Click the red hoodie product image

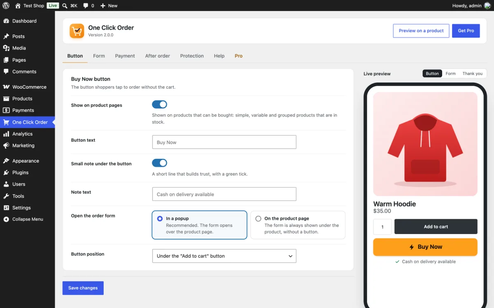coord(425,144)
